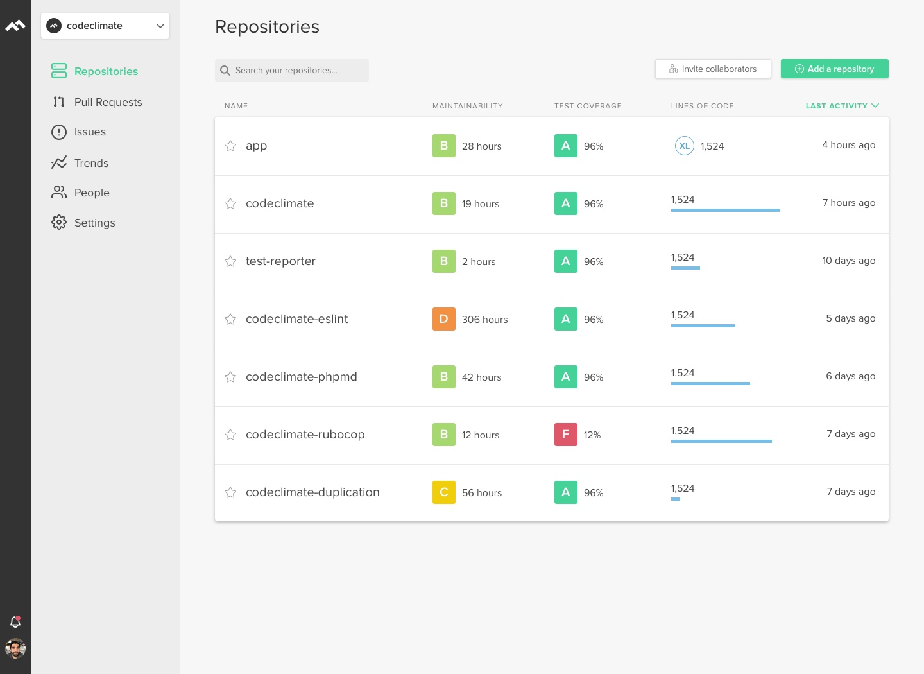This screenshot has height=674, width=924.
Task: Click the D maintainability badge for codeclimate-eslint
Action: tap(443, 319)
